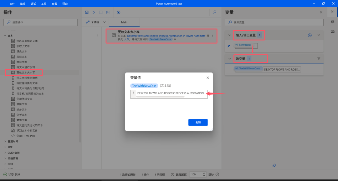Click the Abc icon of 获取子文本
Viewport: 338px width, 181px height.
click(13, 46)
